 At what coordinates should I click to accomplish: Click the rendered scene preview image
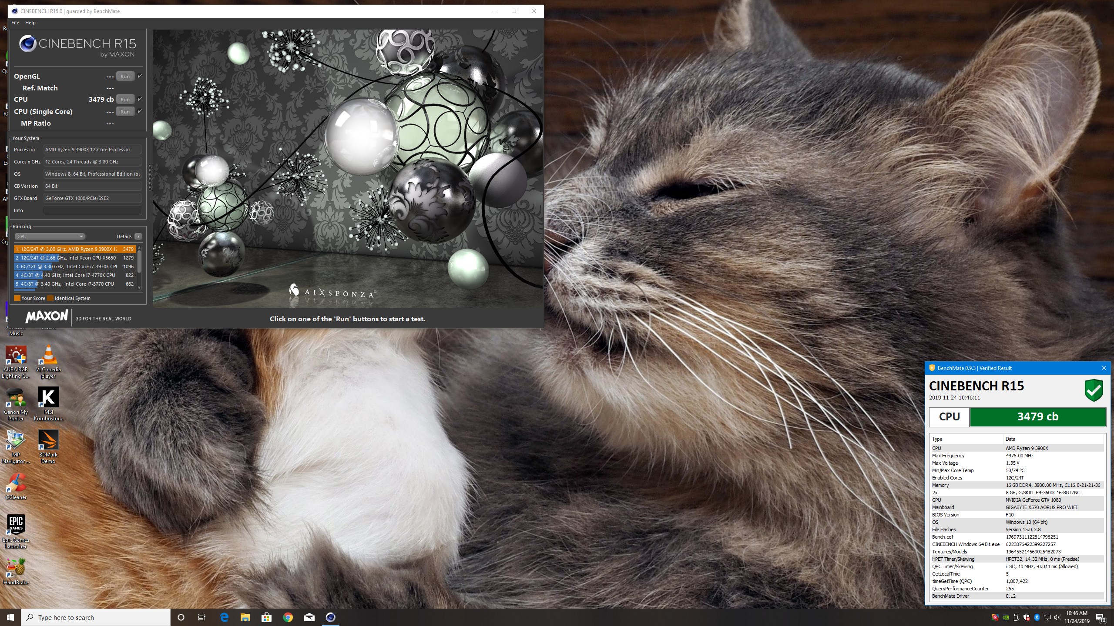[x=347, y=169]
